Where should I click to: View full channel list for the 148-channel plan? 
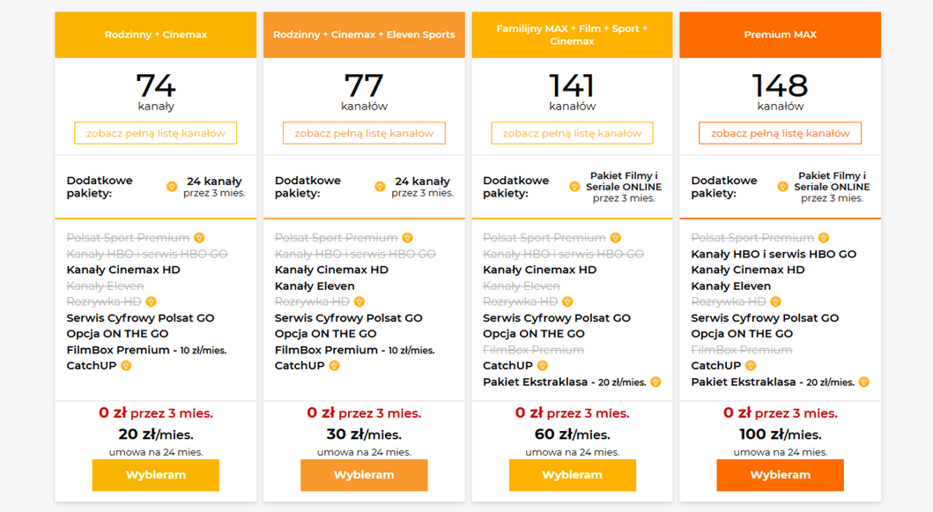[780, 133]
